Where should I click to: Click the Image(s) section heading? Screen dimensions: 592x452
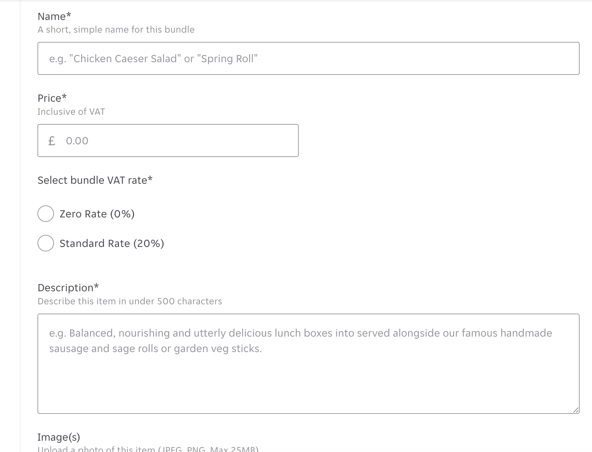point(59,437)
